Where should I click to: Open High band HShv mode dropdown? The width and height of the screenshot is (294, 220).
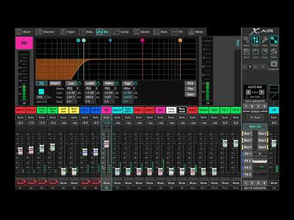pos(129,89)
